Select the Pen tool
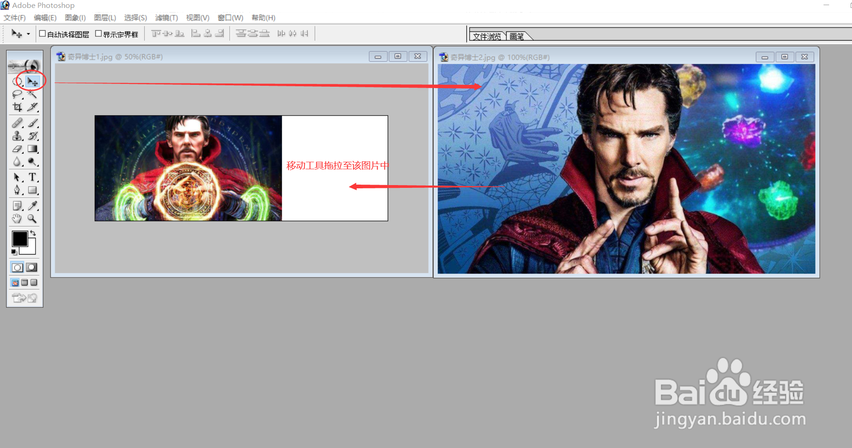The image size is (852, 448). coord(18,190)
